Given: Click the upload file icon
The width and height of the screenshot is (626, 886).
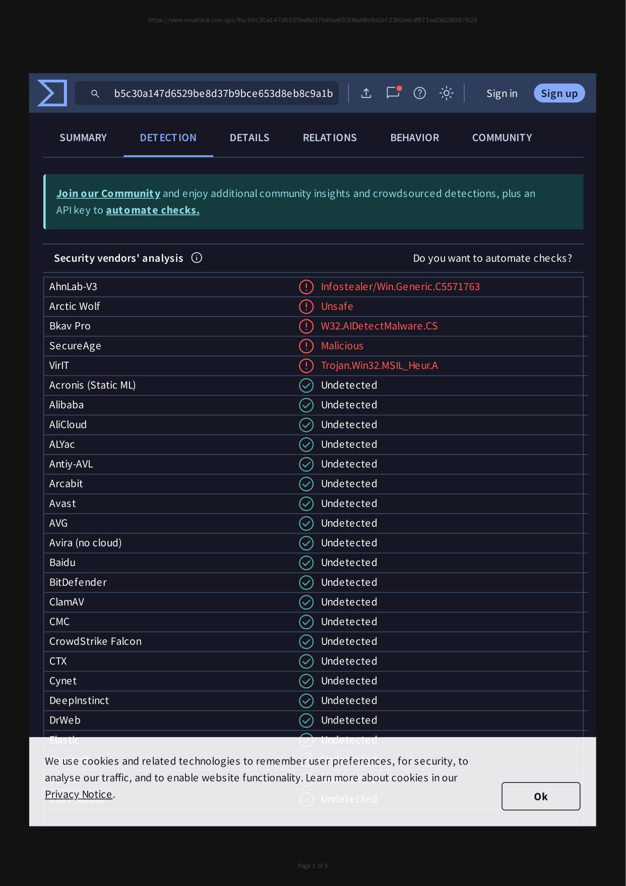Looking at the screenshot, I should click(366, 93).
